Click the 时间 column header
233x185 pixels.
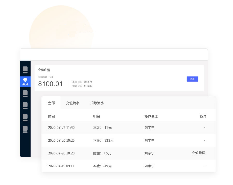51,116
